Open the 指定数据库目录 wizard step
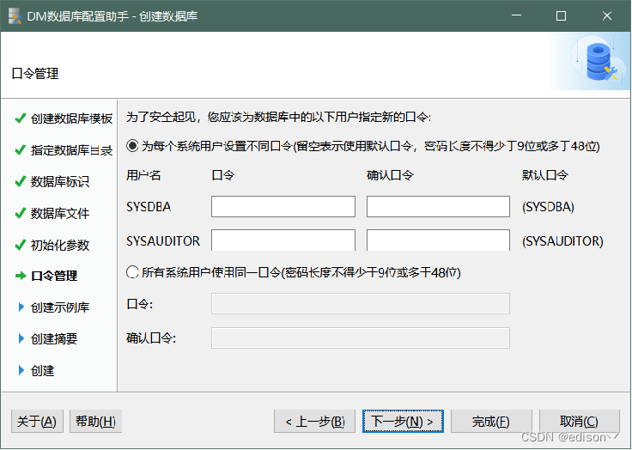 click(x=71, y=150)
